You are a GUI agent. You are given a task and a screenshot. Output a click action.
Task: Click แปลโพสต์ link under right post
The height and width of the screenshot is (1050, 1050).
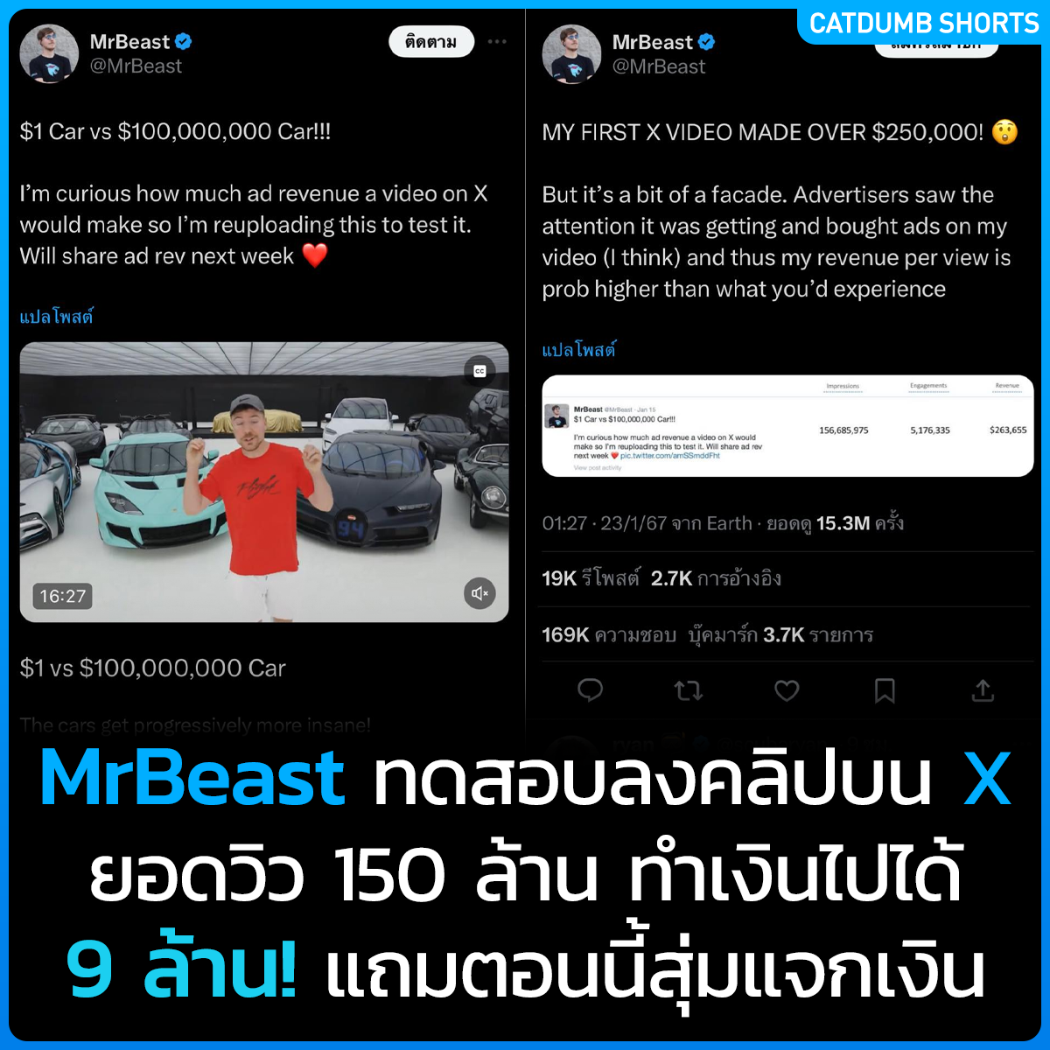[x=578, y=350]
